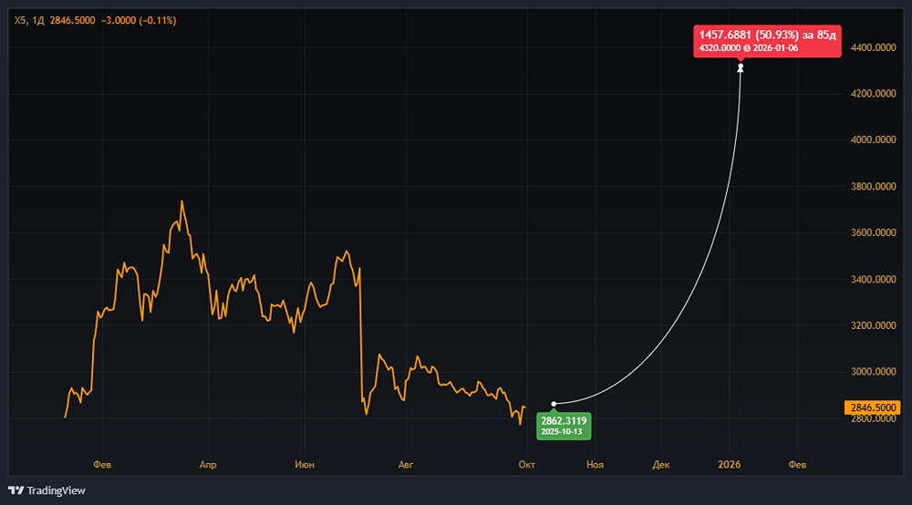The image size is (912, 505).
Task: Click 4000.0000 on the price axis
Action: pos(873,140)
